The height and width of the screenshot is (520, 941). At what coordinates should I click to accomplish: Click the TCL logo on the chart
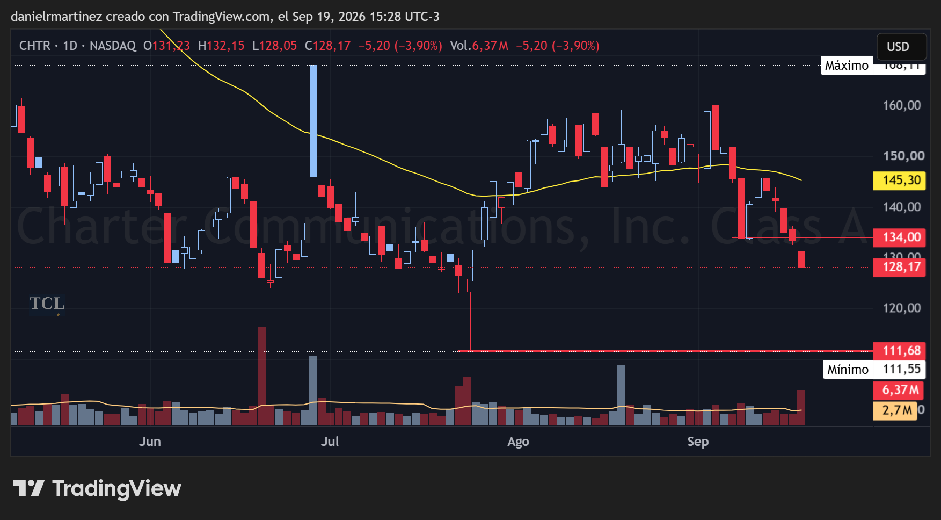47,305
